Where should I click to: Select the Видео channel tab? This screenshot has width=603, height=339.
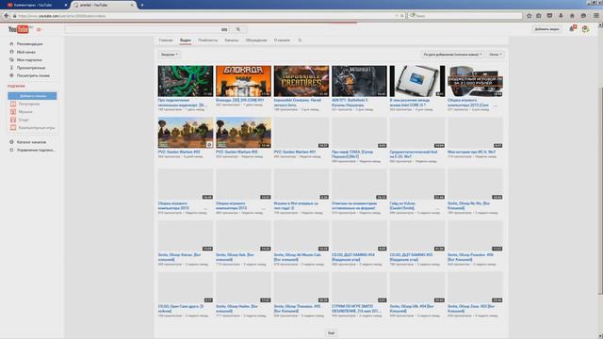tap(186, 40)
